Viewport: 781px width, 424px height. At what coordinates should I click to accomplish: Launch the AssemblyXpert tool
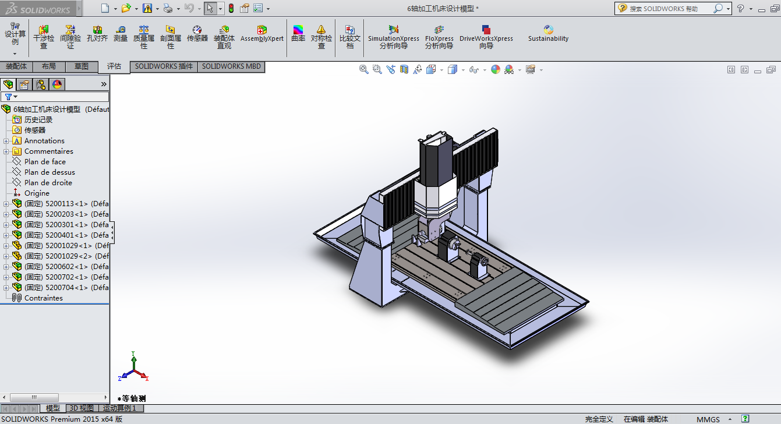point(262,34)
